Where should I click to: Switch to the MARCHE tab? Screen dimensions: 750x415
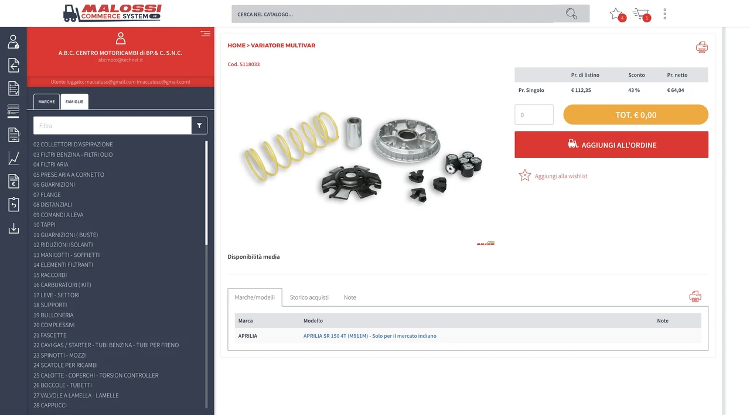(x=46, y=101)
